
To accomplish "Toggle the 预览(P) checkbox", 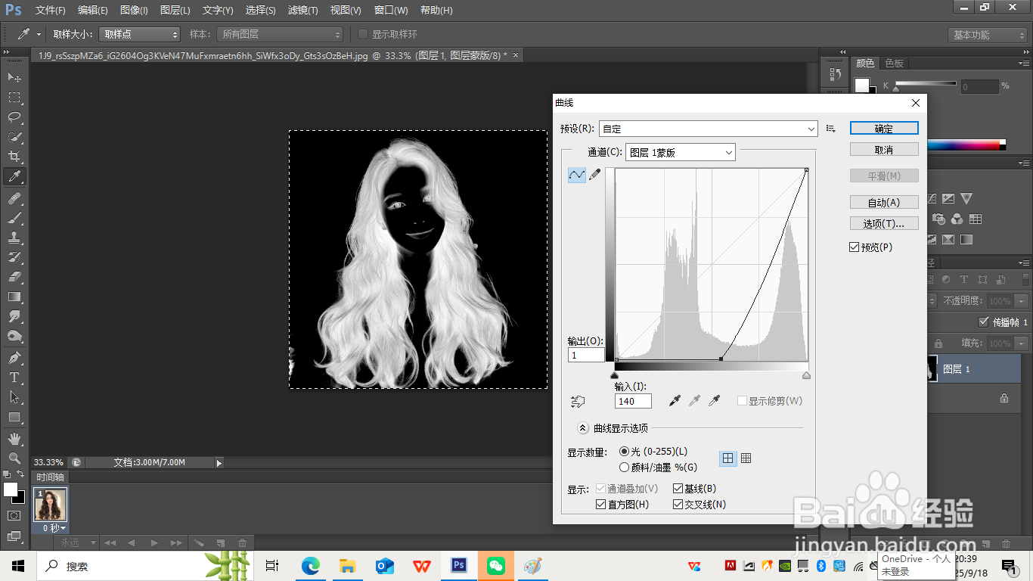I will pyautogui.click(x=855, y=247).
